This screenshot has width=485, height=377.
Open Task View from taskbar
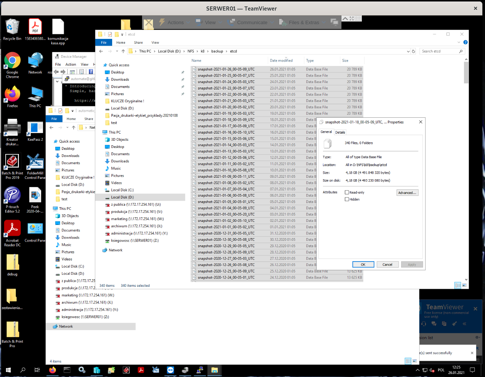click(37, 370)
